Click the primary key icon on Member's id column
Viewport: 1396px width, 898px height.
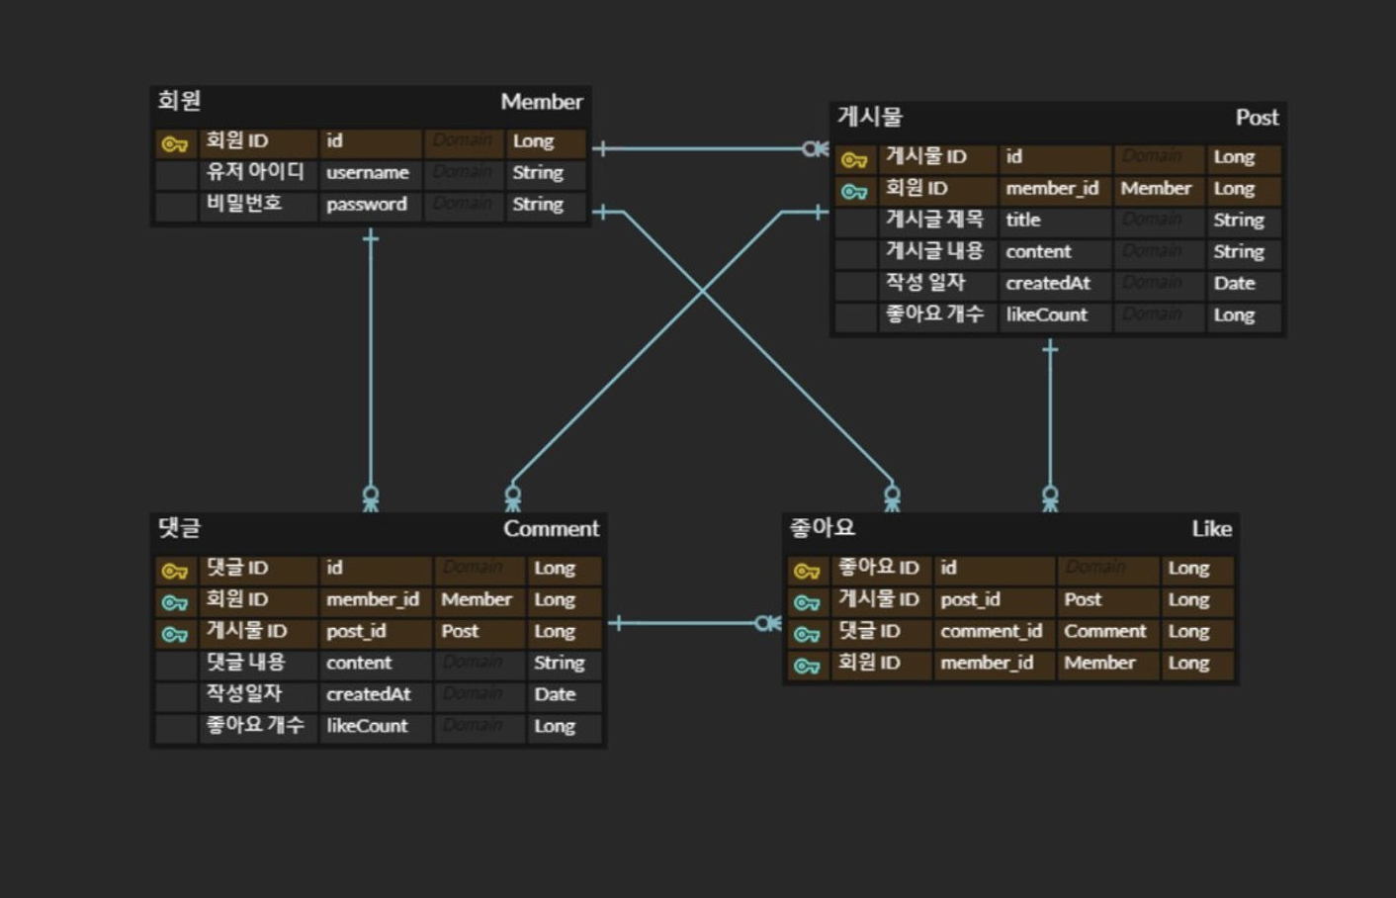(x=176, y=141)
